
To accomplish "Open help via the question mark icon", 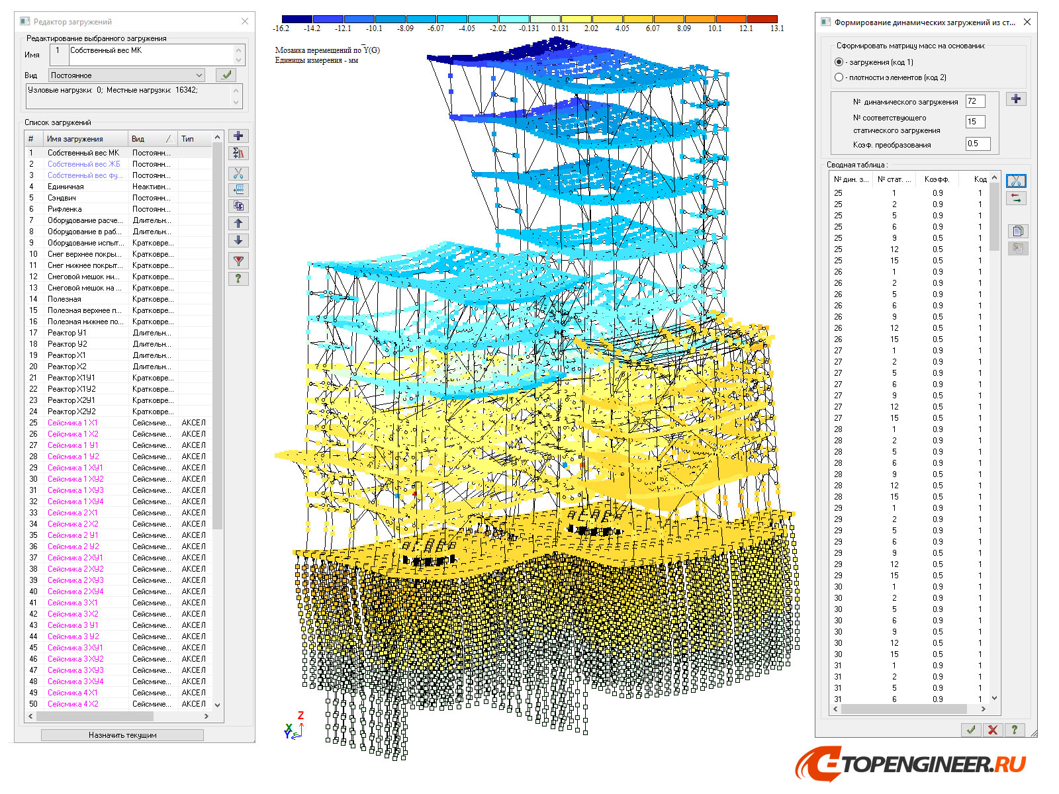I will coord(238,278).
